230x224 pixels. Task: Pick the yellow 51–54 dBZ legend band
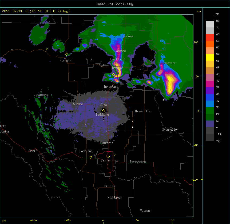(x=210, y=57)
